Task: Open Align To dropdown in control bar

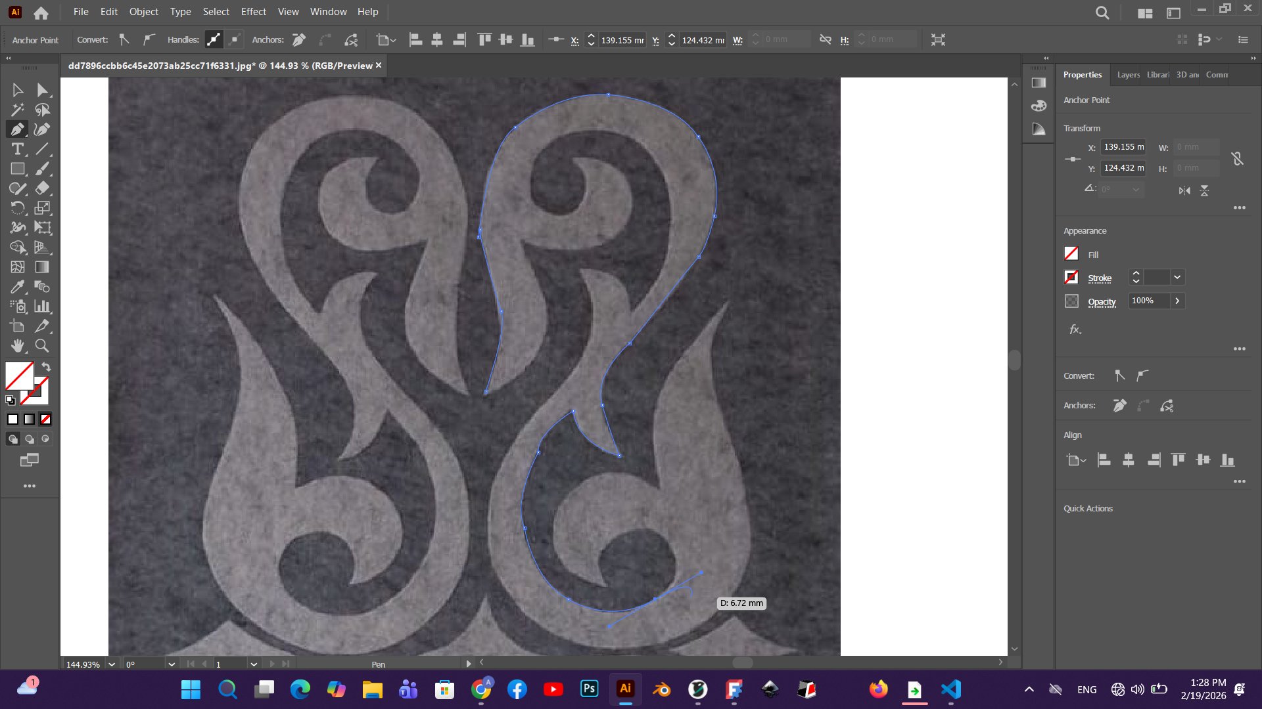Action: (x=386, y=40)
